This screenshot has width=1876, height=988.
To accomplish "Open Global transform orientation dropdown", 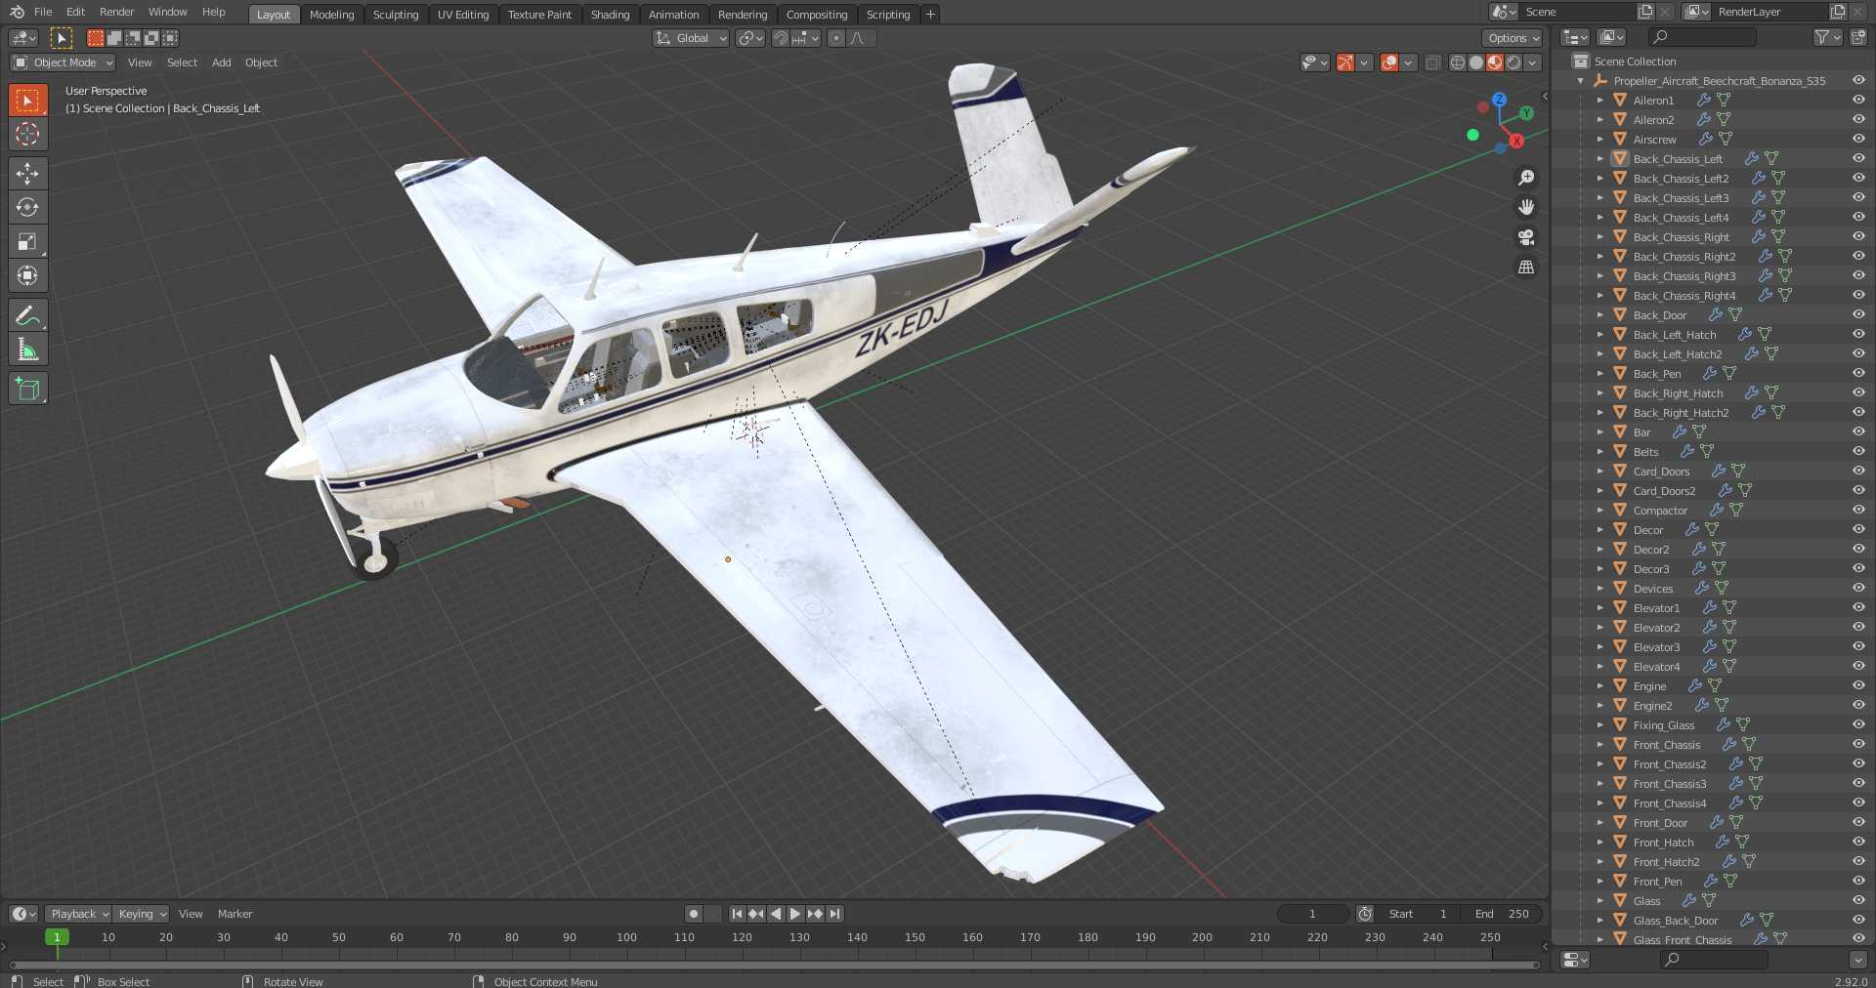I will coord(691,38).
